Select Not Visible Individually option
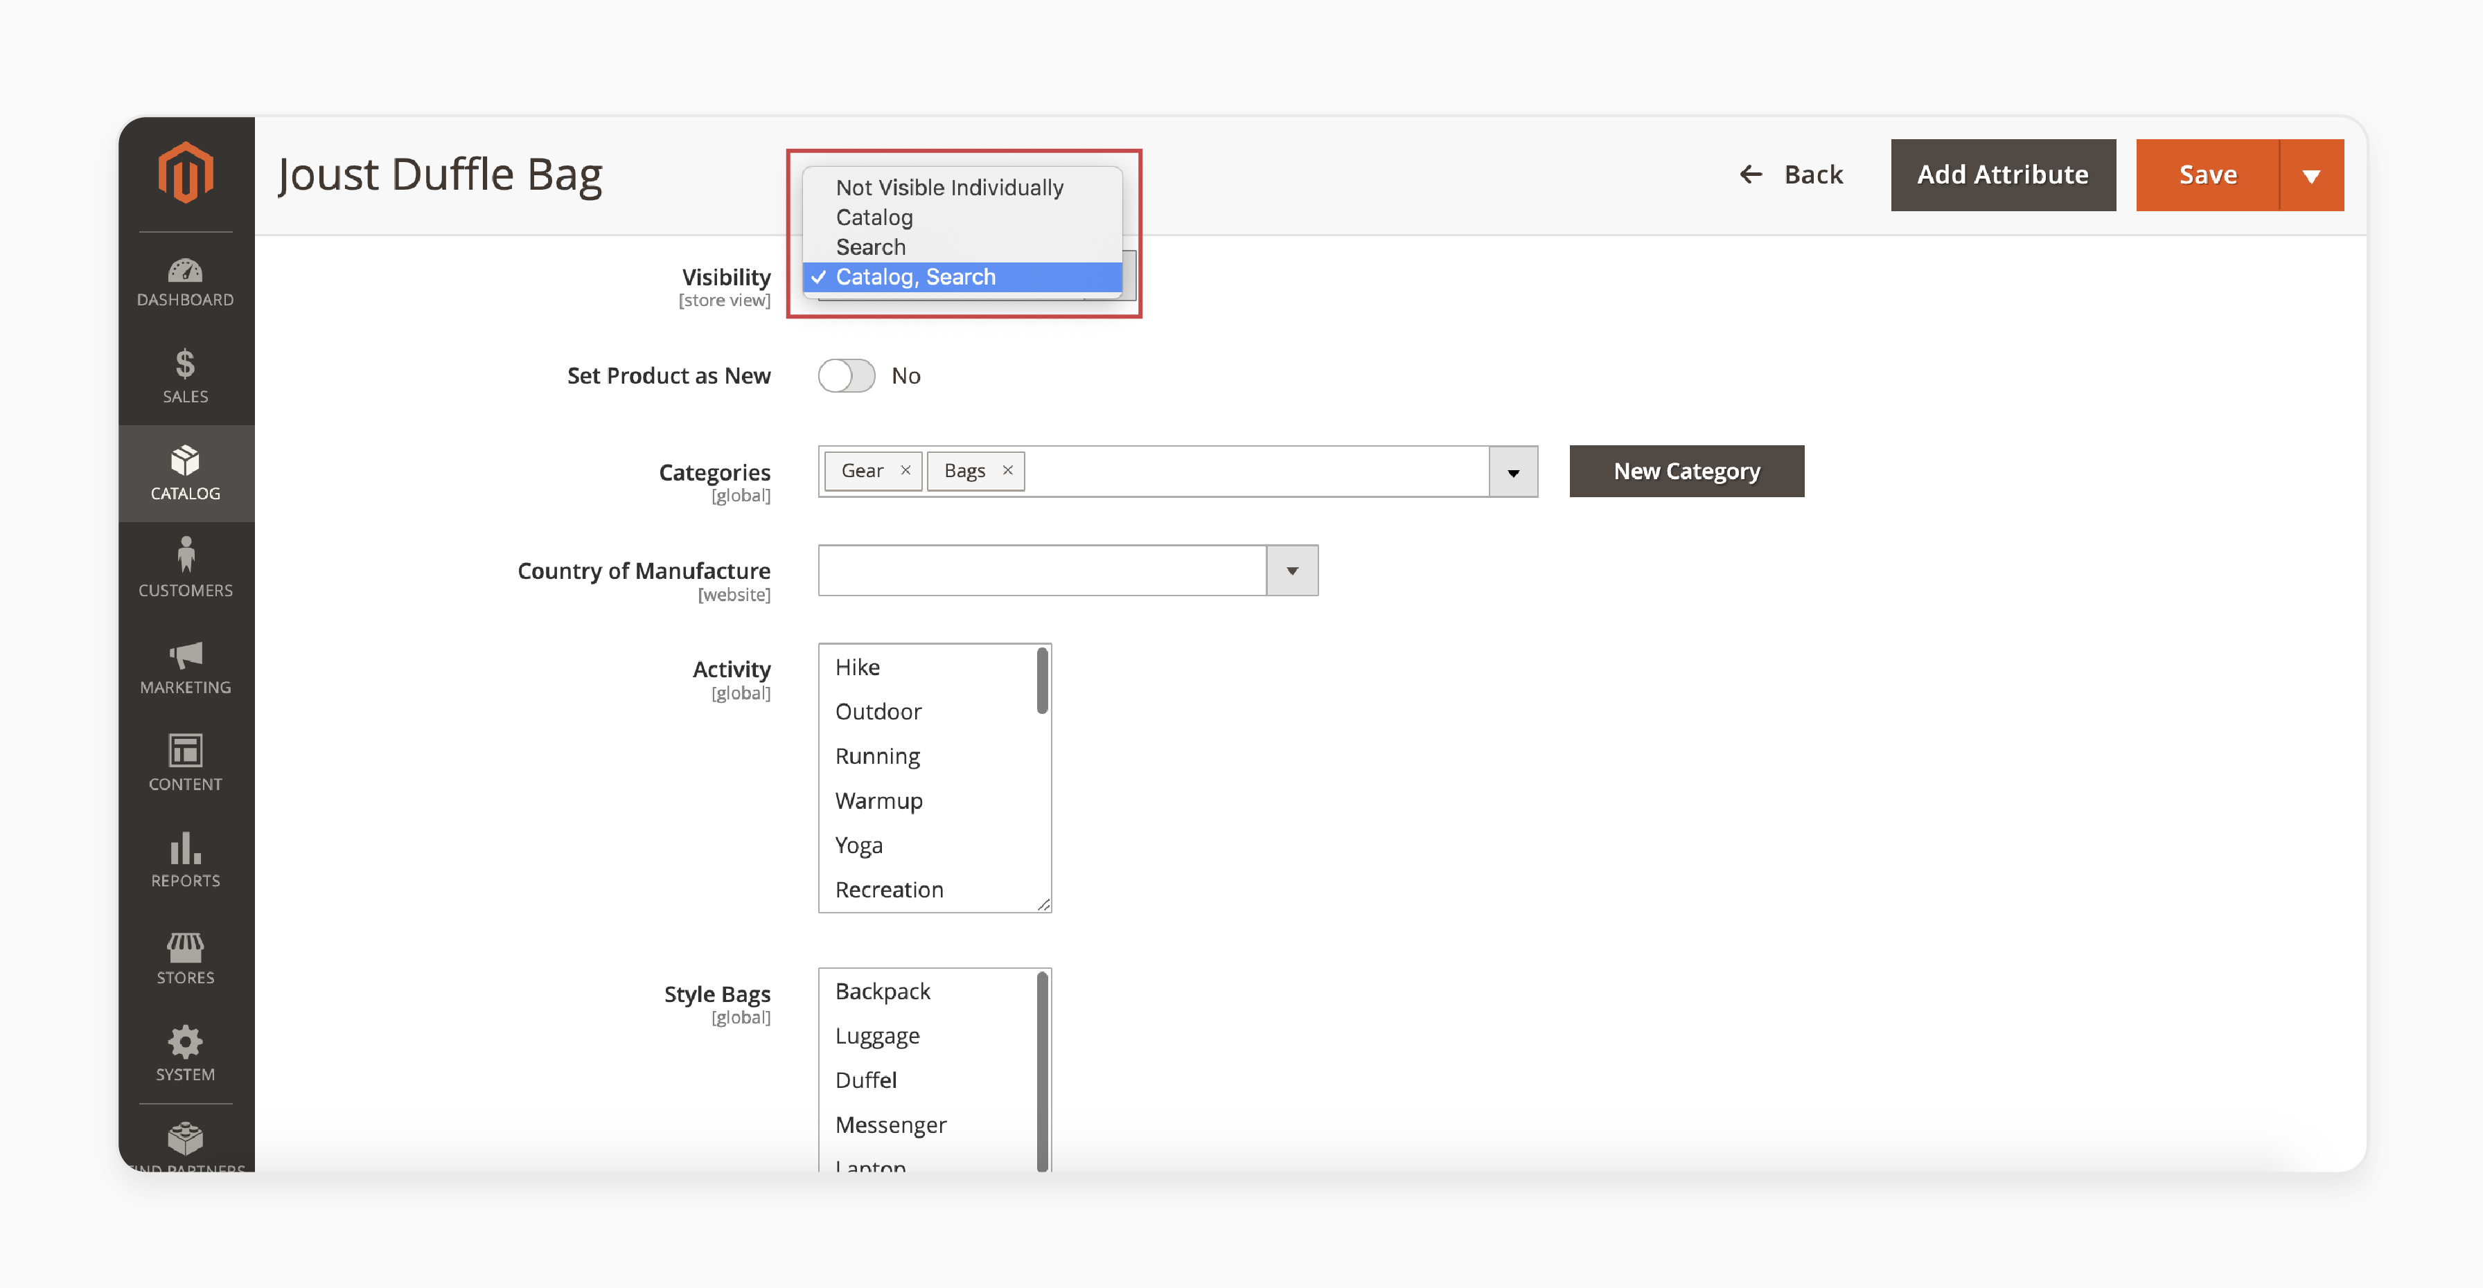Screen dimensions: 2483x1288 [949, 186]
